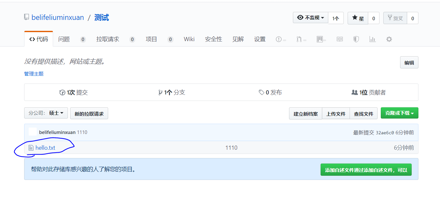The image size is (440, 204).
Task: View the 1位 贡献者 contributors
Action: coord(369,93)
